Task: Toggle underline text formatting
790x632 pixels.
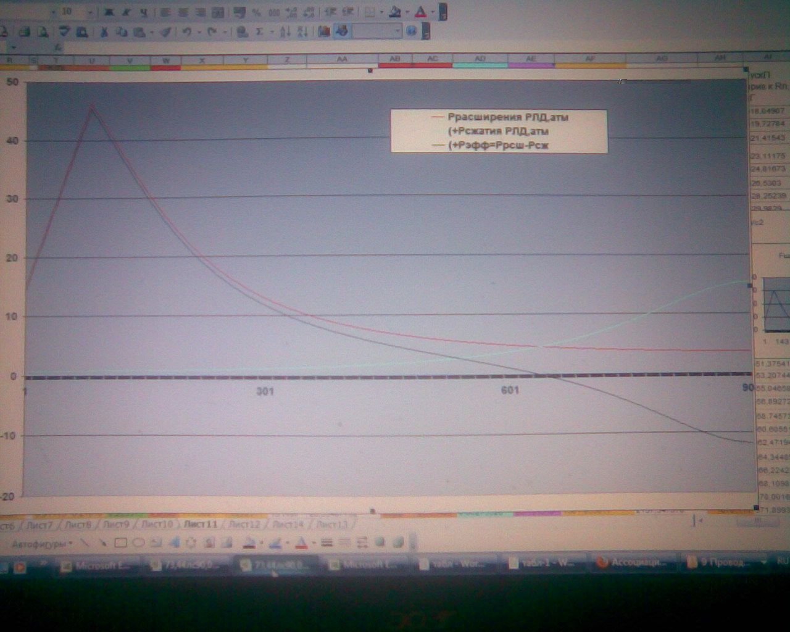Action: (143, 12)
